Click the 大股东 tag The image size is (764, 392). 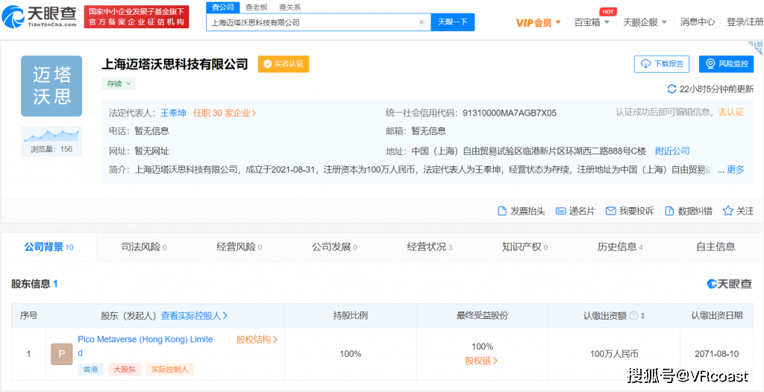[x=125, y=370]
